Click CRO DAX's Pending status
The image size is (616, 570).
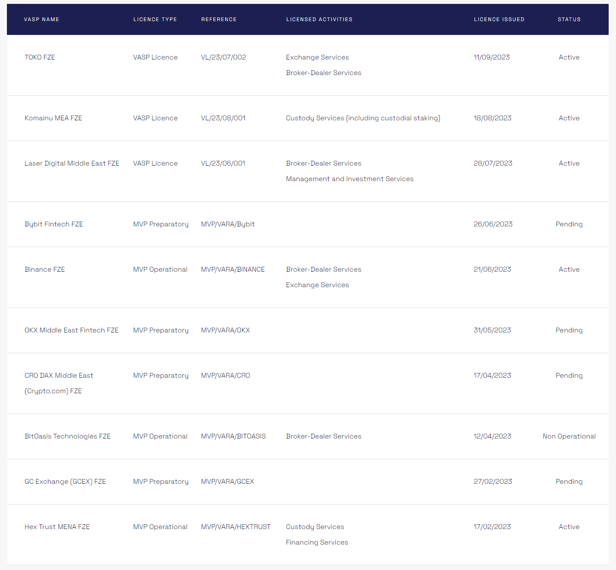569,376
